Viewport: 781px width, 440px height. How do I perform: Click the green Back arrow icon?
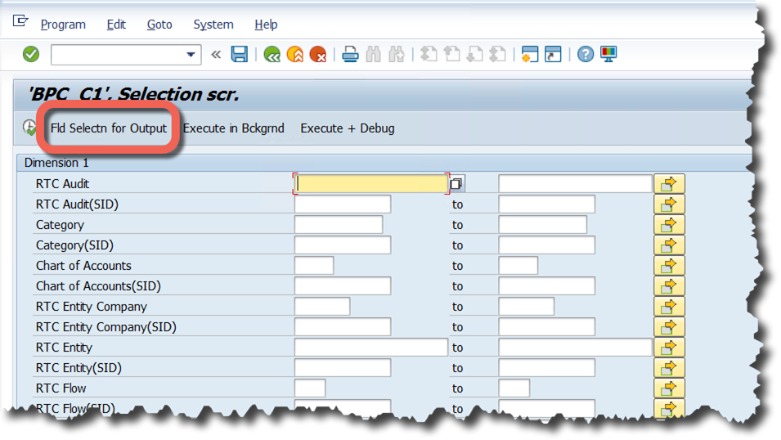click(272, 55)
